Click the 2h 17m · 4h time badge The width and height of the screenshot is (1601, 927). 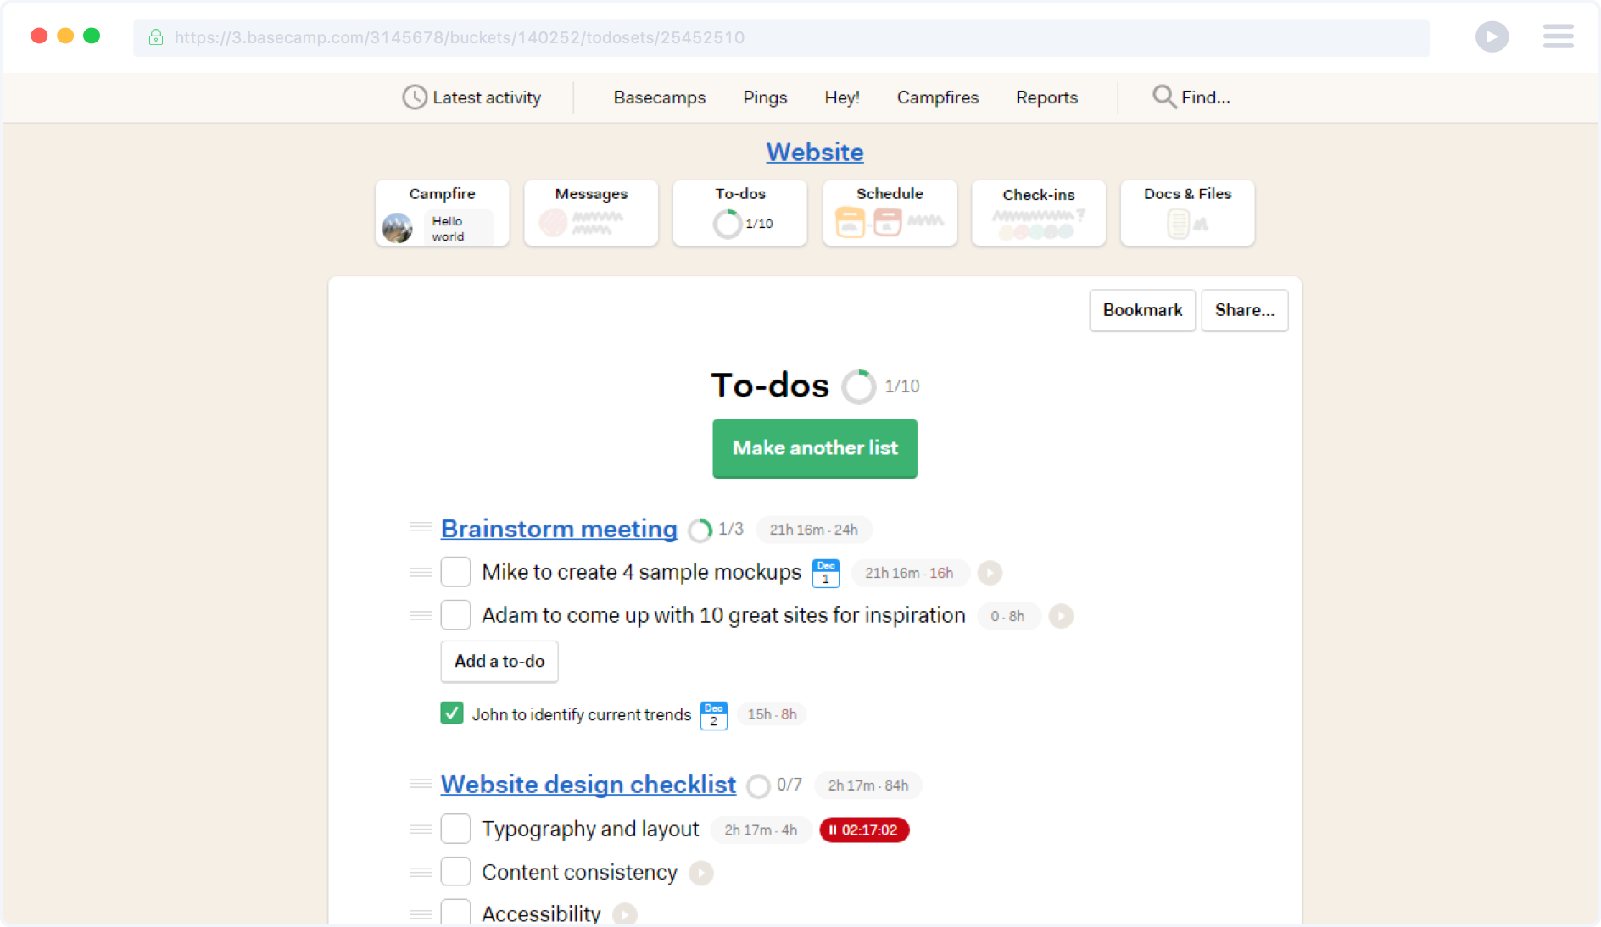pos(761,830)
